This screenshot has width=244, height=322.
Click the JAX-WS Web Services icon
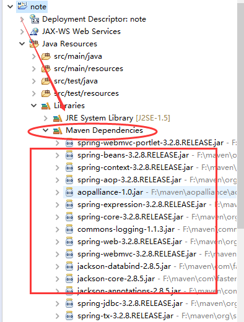34,32
